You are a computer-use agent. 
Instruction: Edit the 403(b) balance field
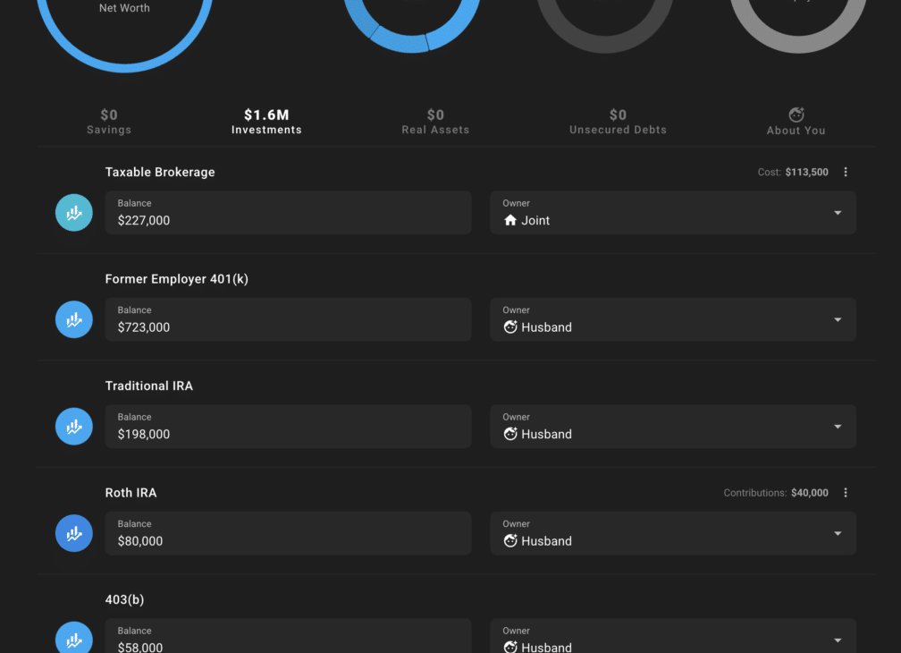coord(289,636)
